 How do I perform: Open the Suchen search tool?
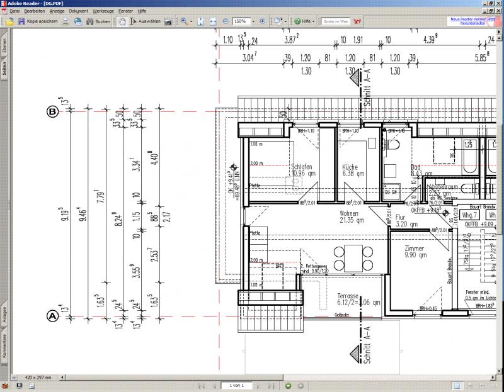(98, 21)
